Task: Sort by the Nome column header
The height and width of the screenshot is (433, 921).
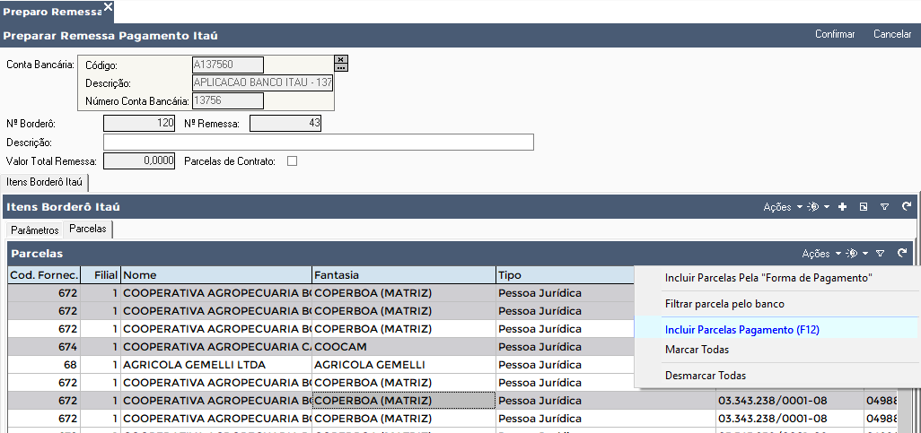Action: click(x=216, y=275)
